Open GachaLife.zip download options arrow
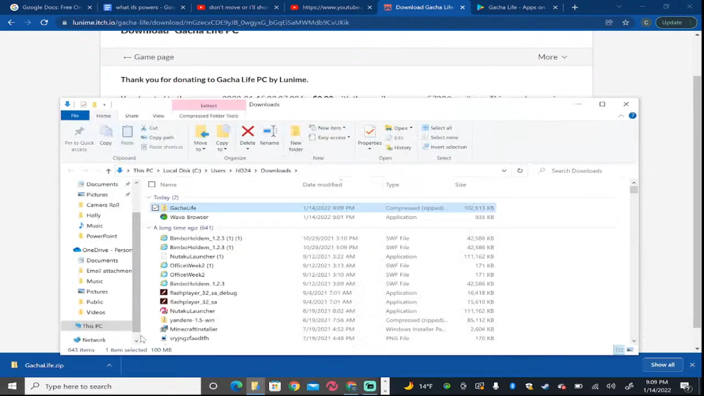This screenshot has width=704, height=396. [x=109, y=365]
